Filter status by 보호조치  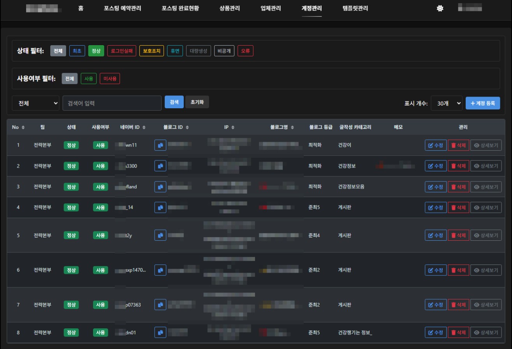coord(151,51)
